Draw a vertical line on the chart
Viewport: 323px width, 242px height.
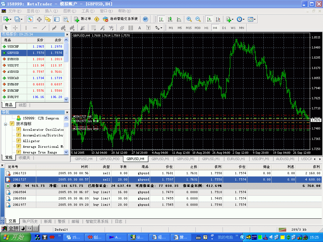click(26, 28)
